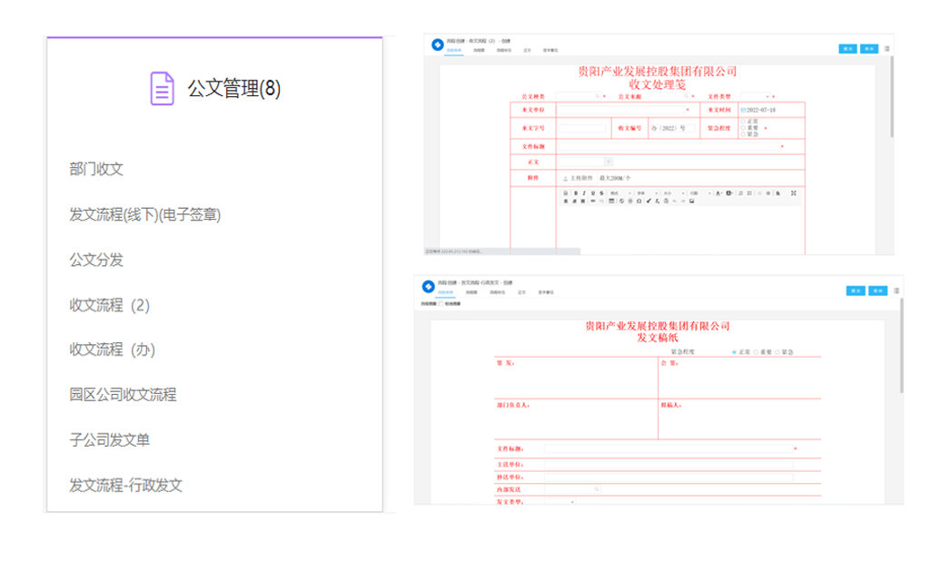The width and height of the screenshot is (941, 561).
Task: Open the highlight color dropdown in 收文处理笺 editor
Action: coord(729,193)
